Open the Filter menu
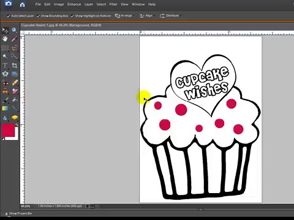 [113, 4]
